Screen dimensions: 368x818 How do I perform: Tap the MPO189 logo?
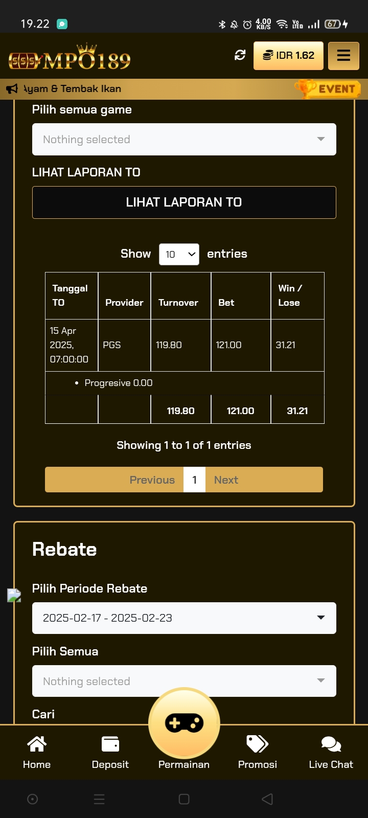click(70, 58)
